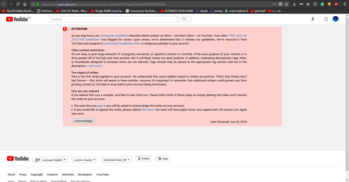Click the Video content restrictions heading

pos(88,50)
